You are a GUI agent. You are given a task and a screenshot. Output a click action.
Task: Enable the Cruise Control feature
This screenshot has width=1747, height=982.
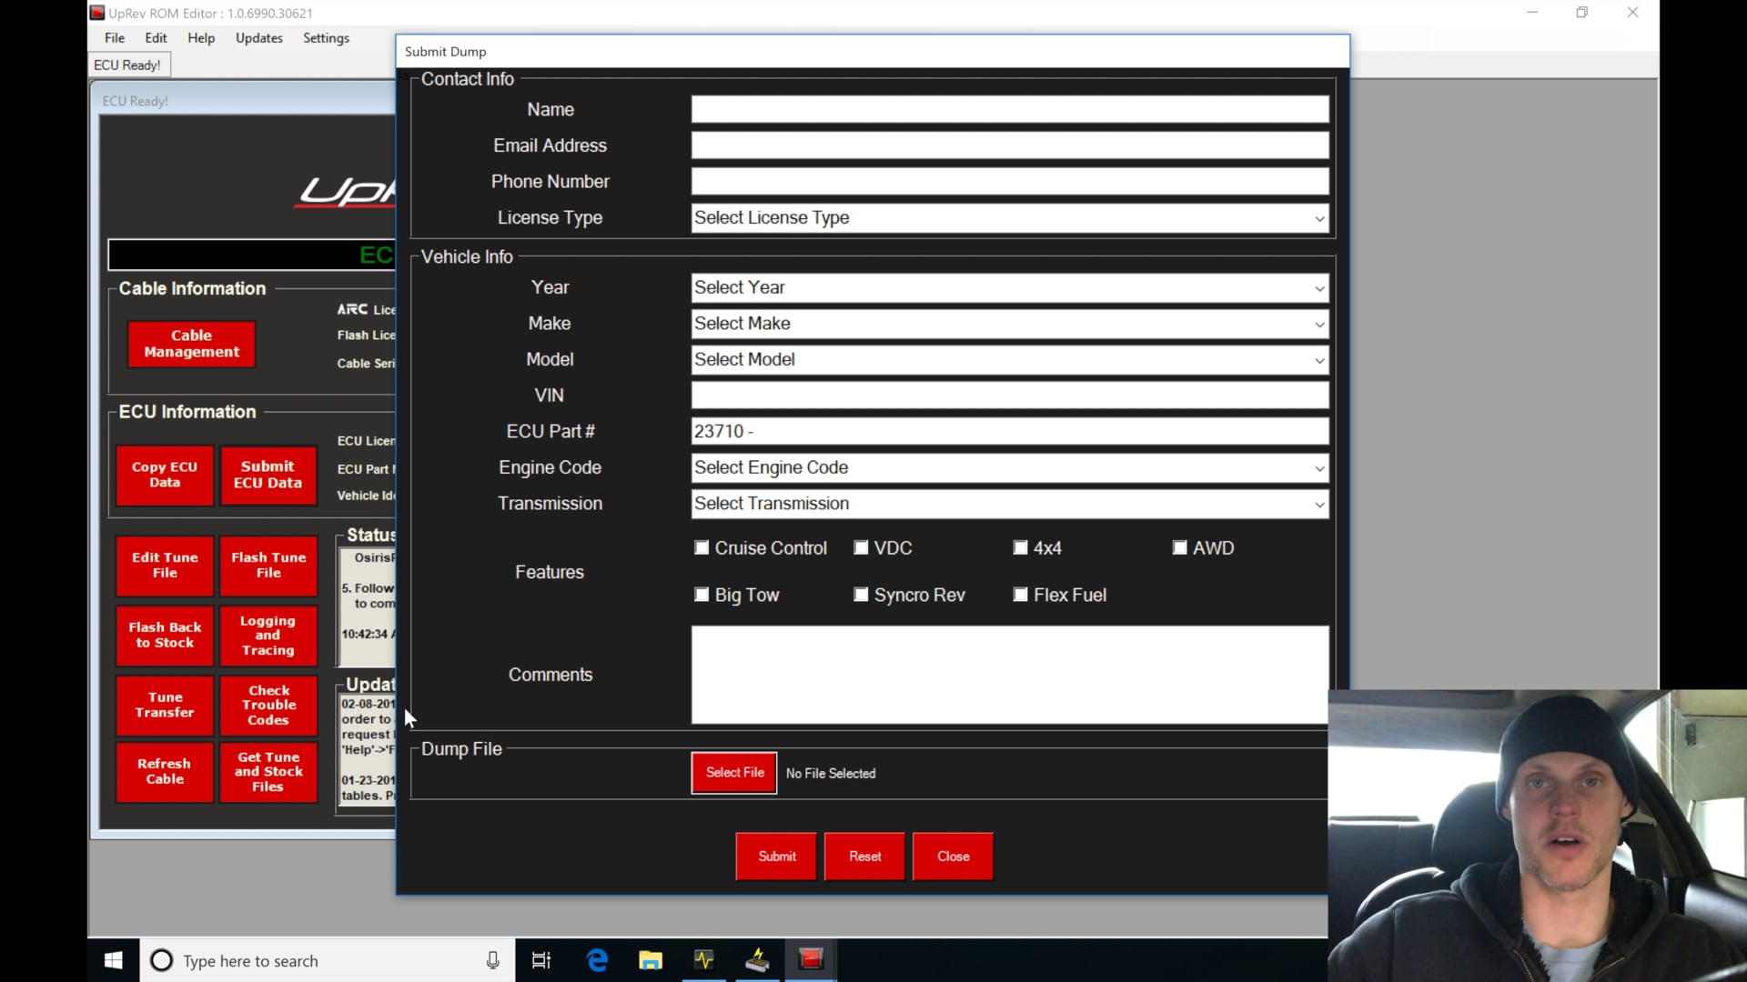(x=701, y=547)
